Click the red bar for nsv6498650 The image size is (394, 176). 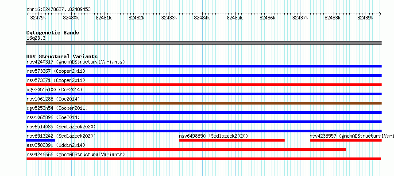pyautogui.click(x=232, y=140)
